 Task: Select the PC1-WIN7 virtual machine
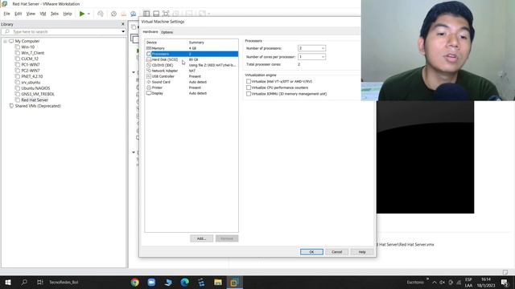[31, 65]
